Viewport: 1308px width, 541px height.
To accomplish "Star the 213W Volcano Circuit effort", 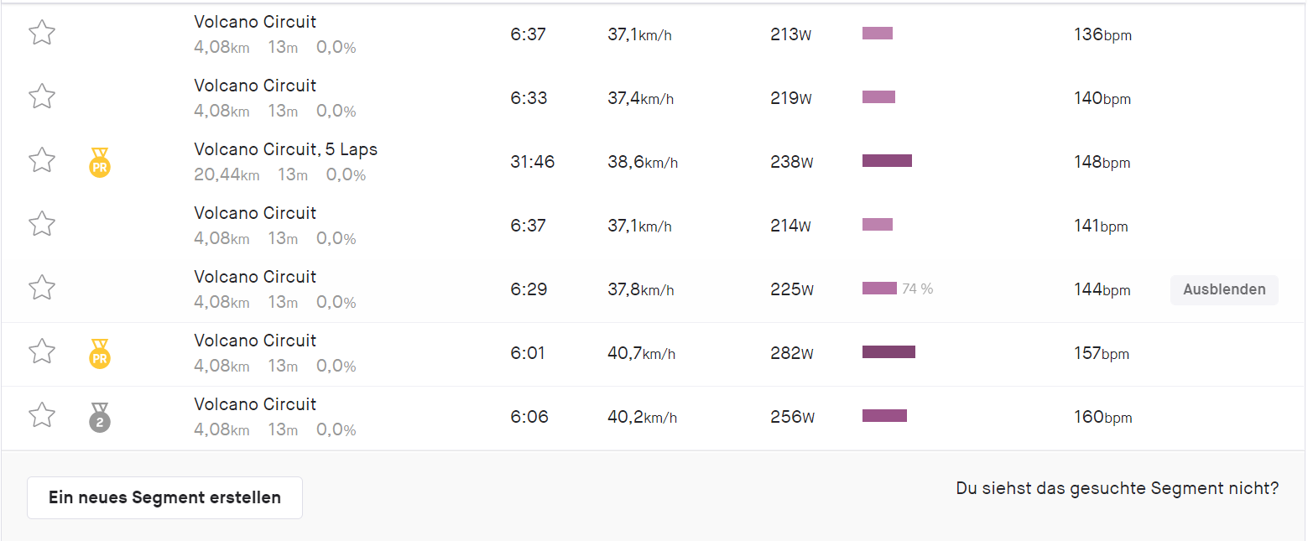I will click(42, 33).
